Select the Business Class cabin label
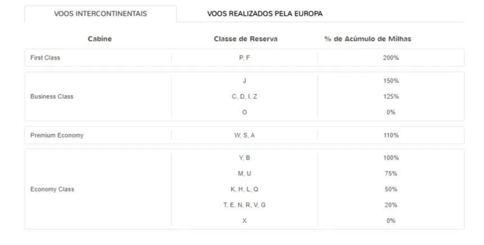Image resolution: width=484 pixels, height=245 pixels. point(52,97)
